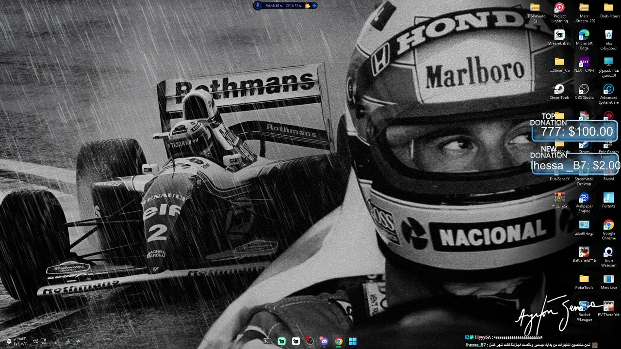Launch StreamLabels from the desktop
Screen dimensions: 621x349
pos(559,37)
